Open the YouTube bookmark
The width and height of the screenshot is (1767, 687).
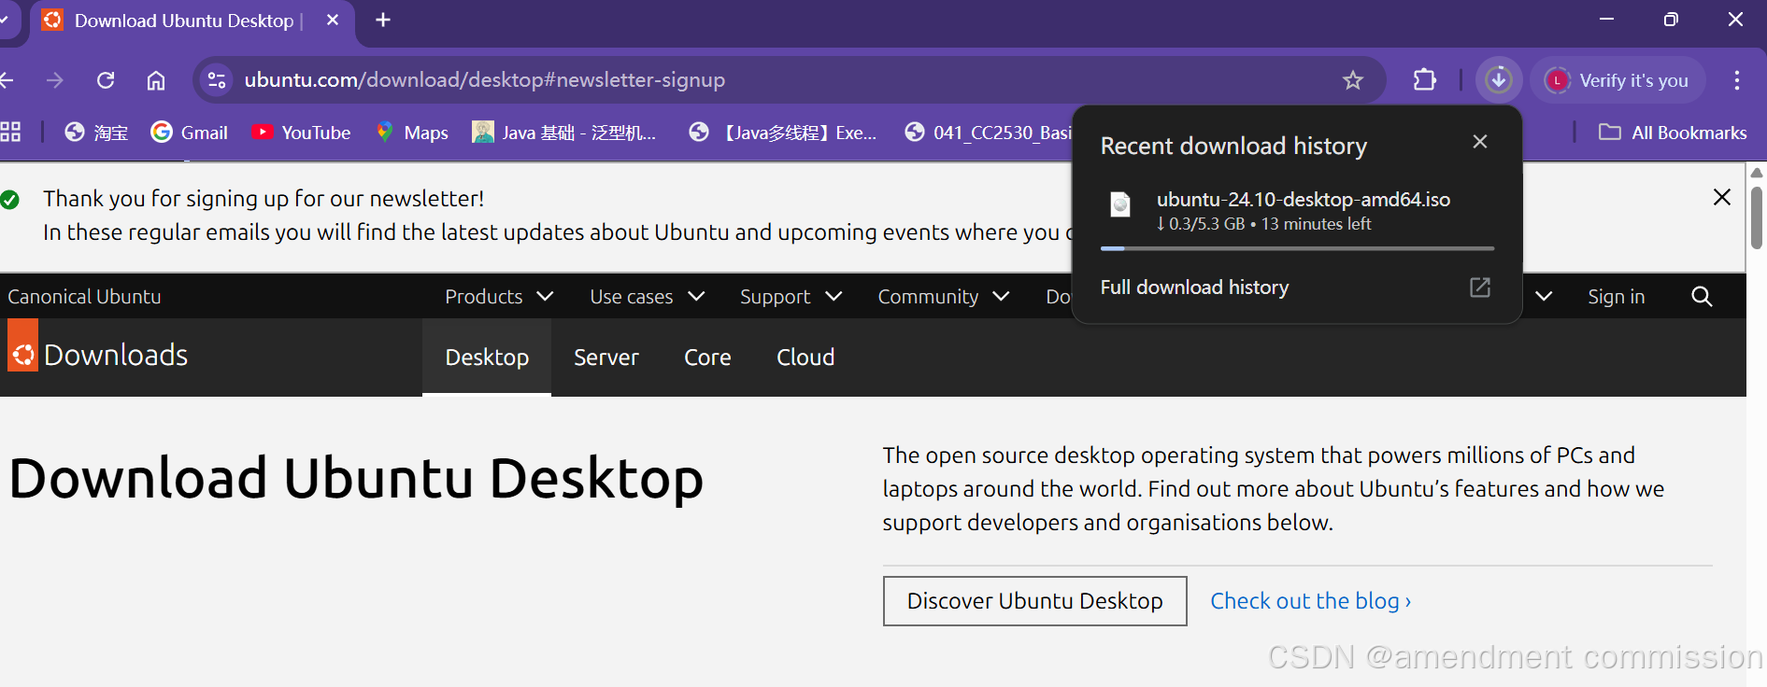pyautogui.click(x=302, y=133)
